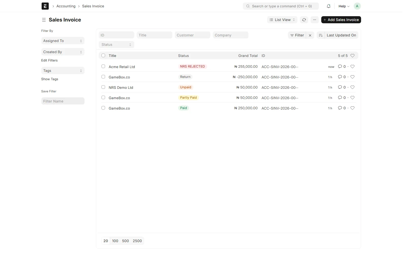Check the Partly Paid GameBox.co row
Screen dimensions: 406x253
[103, 97]
